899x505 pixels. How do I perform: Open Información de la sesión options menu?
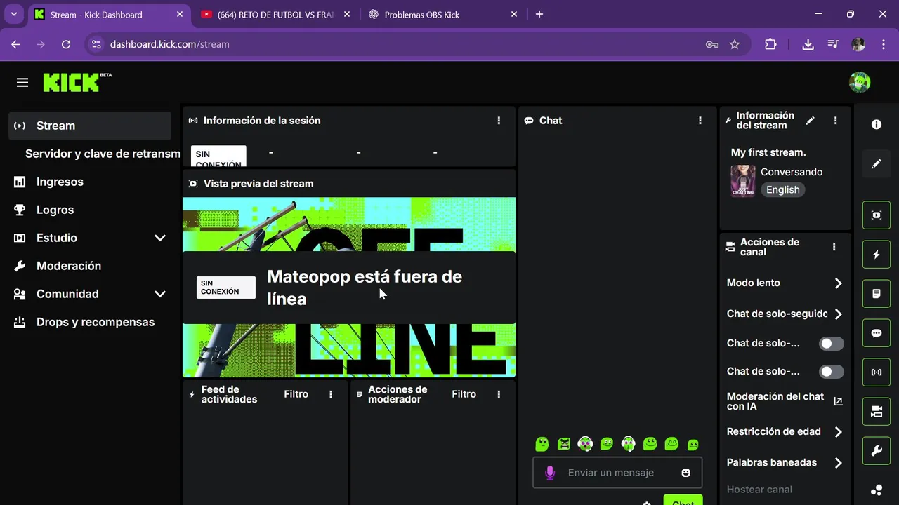point(499,121)
